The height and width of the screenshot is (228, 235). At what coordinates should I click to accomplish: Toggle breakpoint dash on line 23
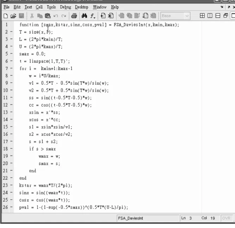[11, 185]
